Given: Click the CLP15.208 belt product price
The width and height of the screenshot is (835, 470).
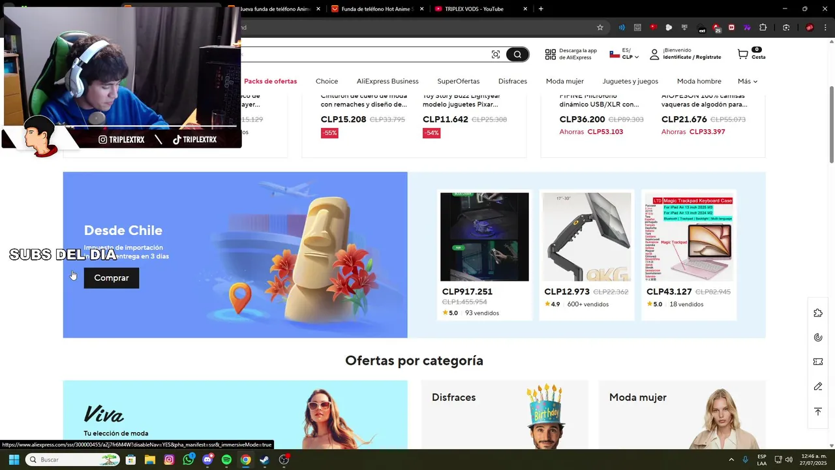Looking at the screenshot, I should click(x=344, y=119).
